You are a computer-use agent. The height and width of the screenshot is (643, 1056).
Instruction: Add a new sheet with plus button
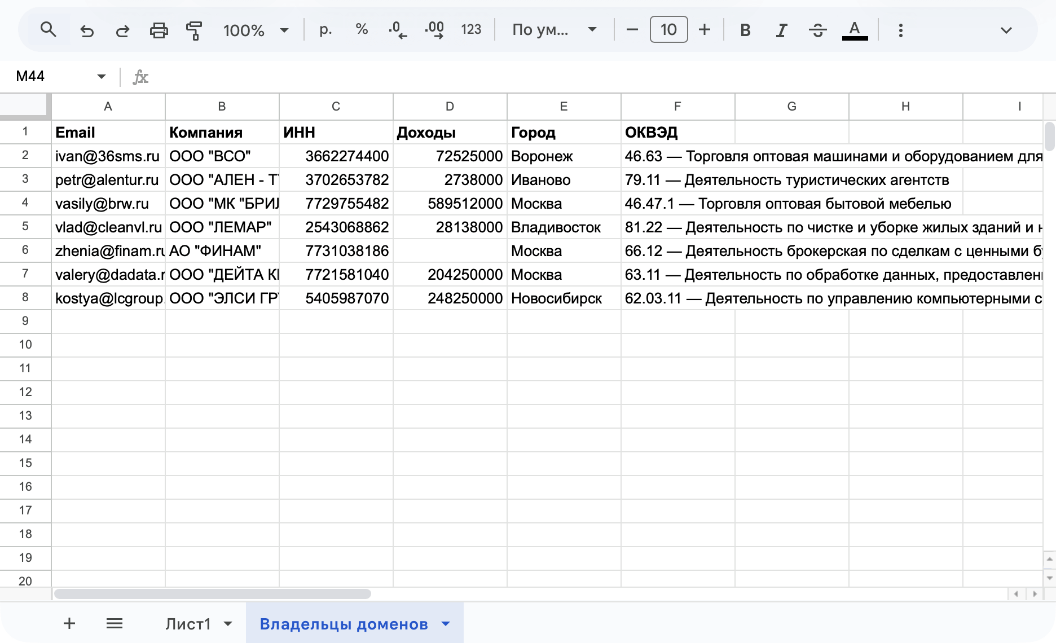69,623
